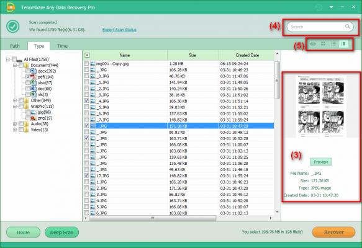Click the horizontal scrollbar left arrow

(86, 218)
